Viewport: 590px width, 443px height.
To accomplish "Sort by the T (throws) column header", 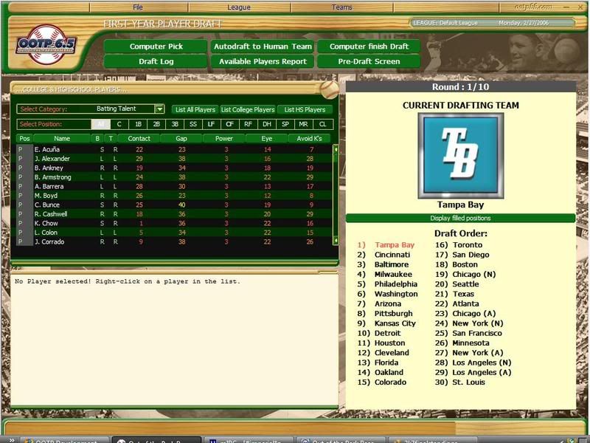I will tap(111, 138).
